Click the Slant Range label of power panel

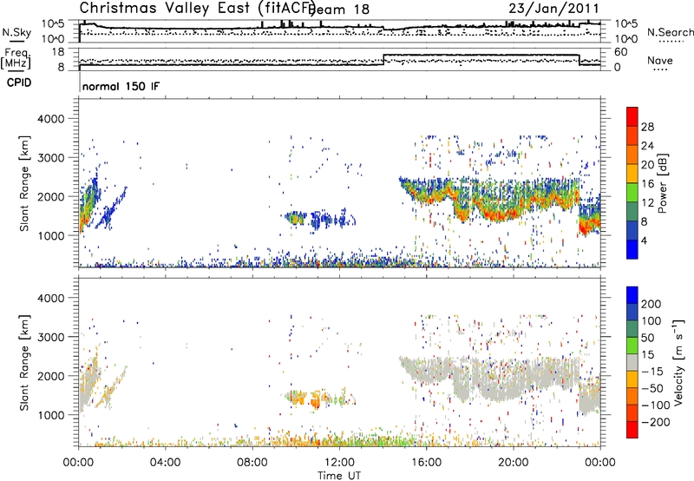[24, 183]
